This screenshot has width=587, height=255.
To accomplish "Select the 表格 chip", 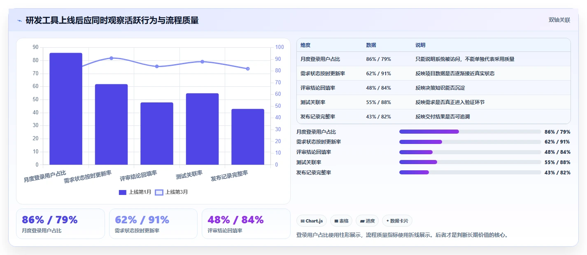I will (x=341, y=221).
